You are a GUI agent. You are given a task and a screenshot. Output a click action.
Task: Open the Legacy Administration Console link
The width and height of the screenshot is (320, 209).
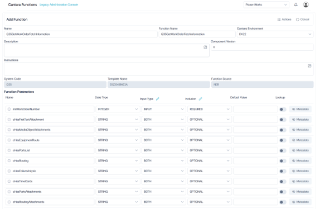(x=59, y=4)
